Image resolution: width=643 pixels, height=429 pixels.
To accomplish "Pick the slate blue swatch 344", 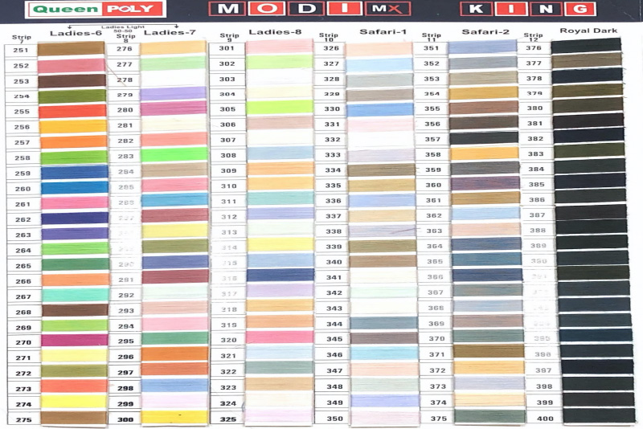I will tap(384, 323).
